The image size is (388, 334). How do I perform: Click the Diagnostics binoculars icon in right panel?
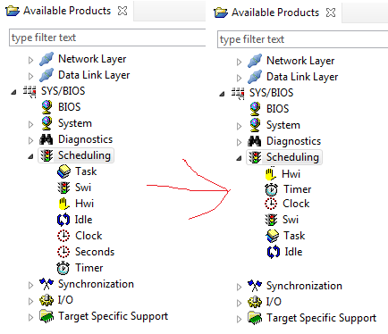[x=255, y=141]
